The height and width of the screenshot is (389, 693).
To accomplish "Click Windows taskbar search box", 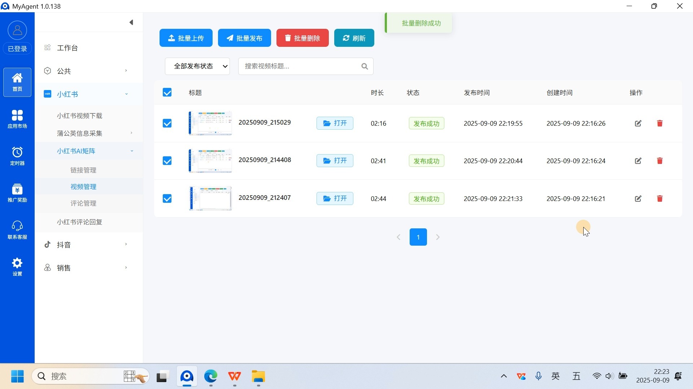I will pos(90,376).
